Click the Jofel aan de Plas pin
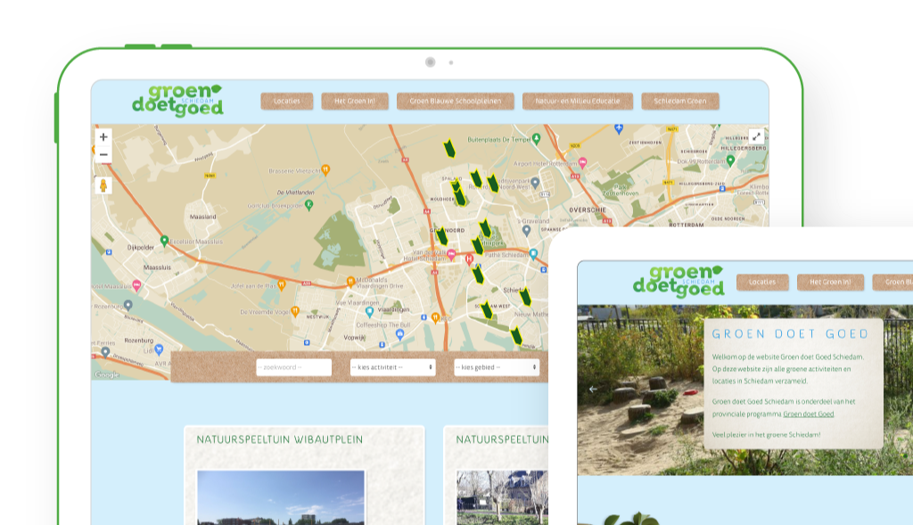This screenshot has height=525, width=913. click(x=282, y=285)
